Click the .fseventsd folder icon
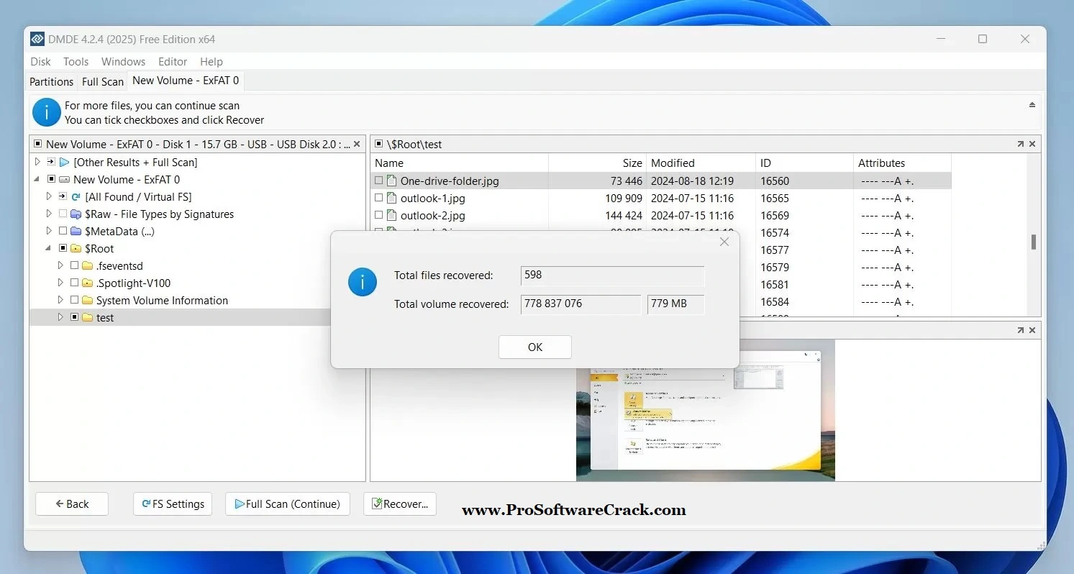1074x574 pixels. point(87,266)
